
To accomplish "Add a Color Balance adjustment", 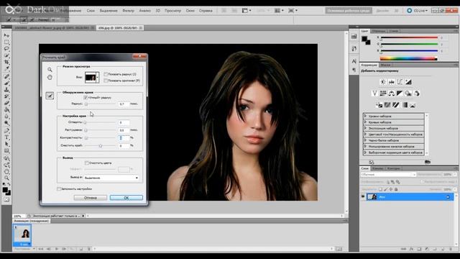I will coord(391,94).
